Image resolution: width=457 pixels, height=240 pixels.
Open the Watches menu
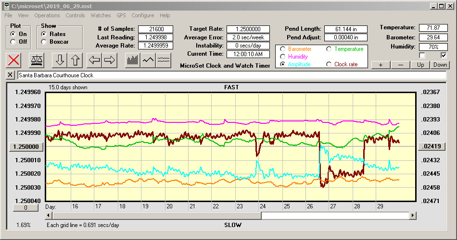101,15
